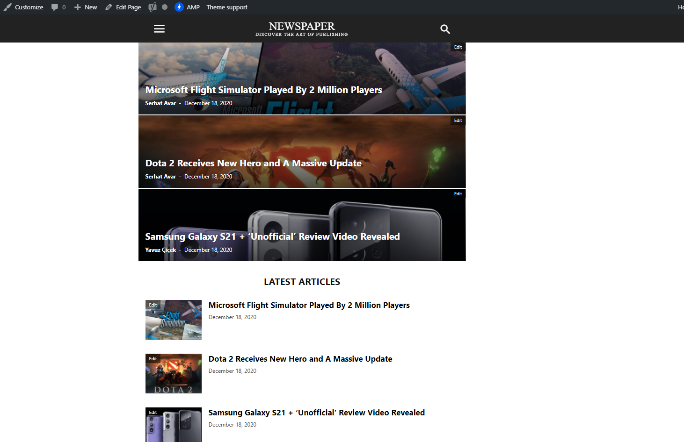Click Edit on the Flight Simulator banner
684x442 pixels.
[458, 47]
